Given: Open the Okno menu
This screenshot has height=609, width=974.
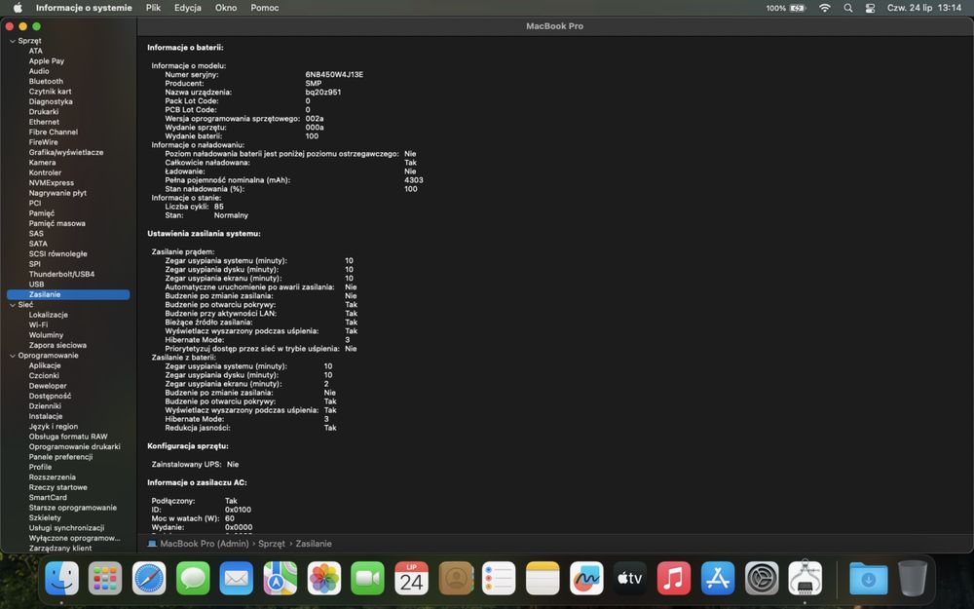Looking at the screenshot, I should coord(226,8).
